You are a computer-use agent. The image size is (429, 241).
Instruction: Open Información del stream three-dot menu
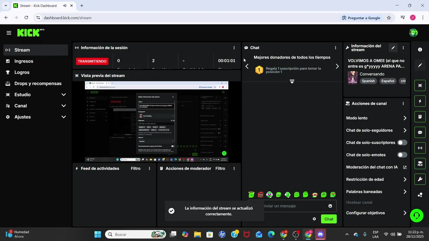(x=403, y=48)
